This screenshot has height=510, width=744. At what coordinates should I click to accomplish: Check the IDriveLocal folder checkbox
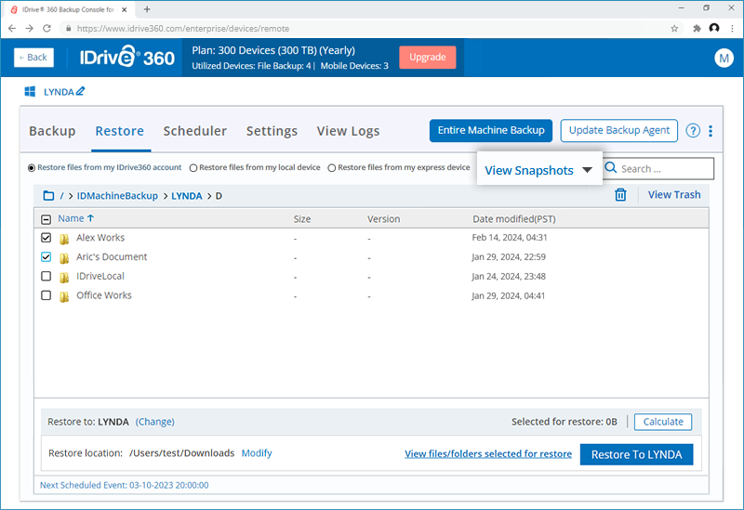click(46, 277)
